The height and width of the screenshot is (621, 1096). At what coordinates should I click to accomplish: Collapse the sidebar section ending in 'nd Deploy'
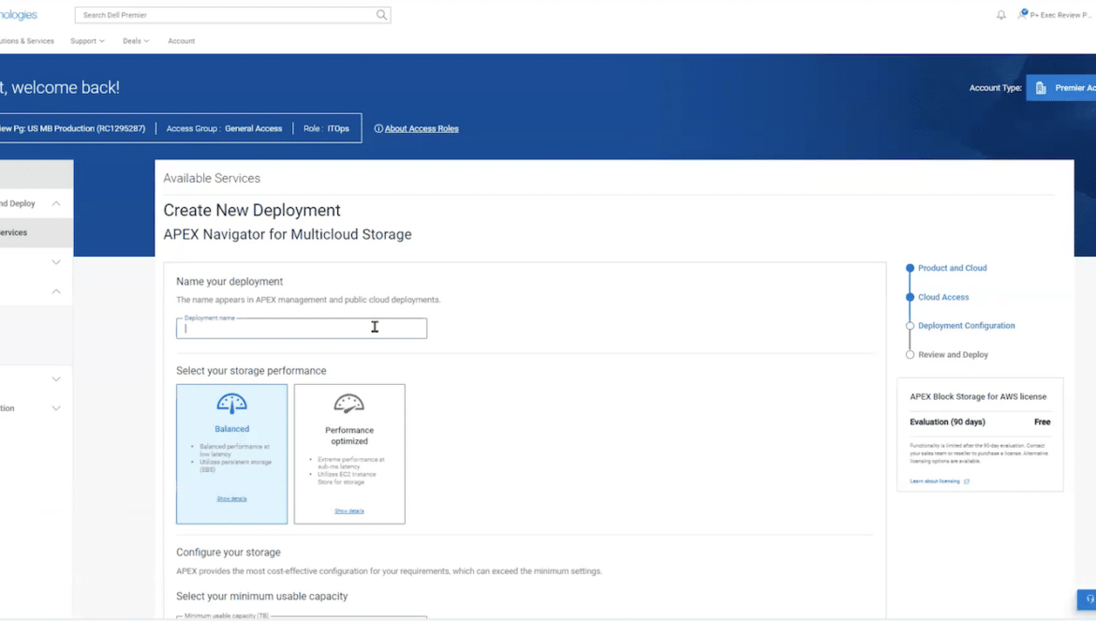coord(56,203)
